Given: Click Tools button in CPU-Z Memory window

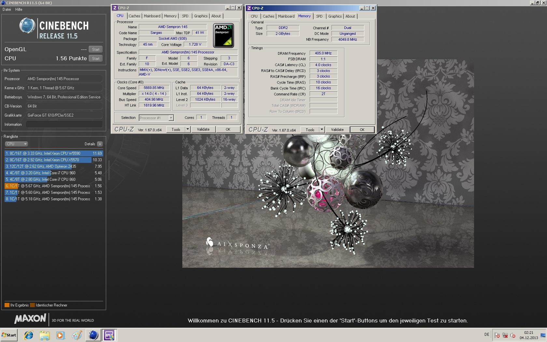Looking at the screenshot, I should [x=310, y=130].
